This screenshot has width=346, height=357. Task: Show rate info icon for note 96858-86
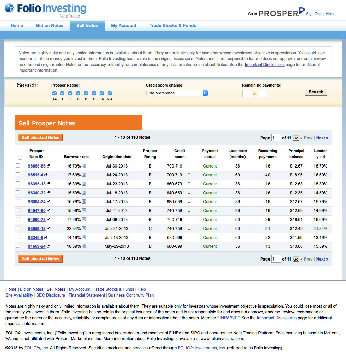click(84, 166)
